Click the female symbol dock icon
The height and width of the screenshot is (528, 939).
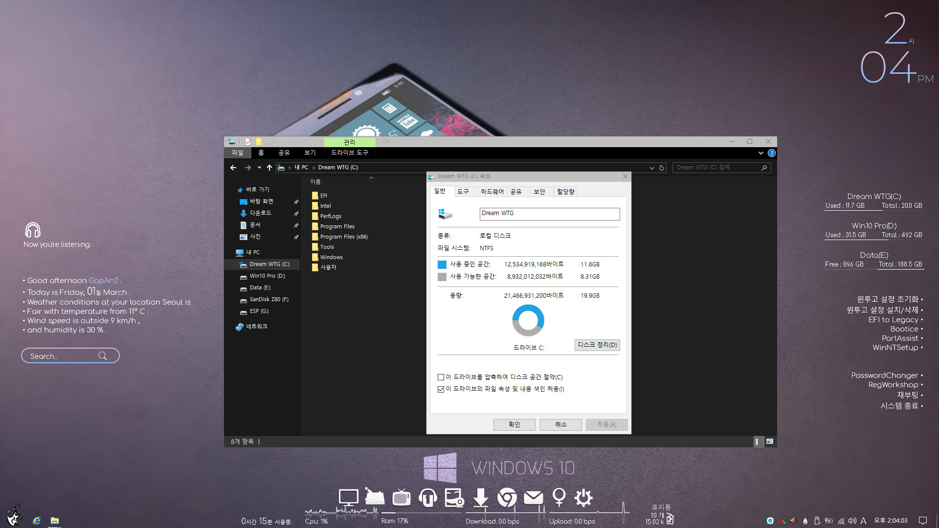559,498
